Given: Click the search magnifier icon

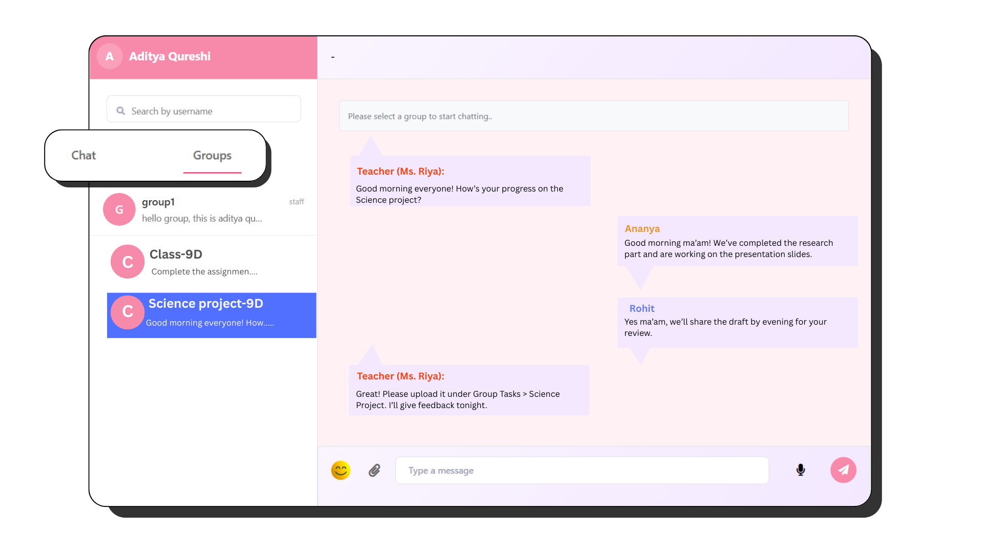Looking at the screenshot, I should pos(120,111).
